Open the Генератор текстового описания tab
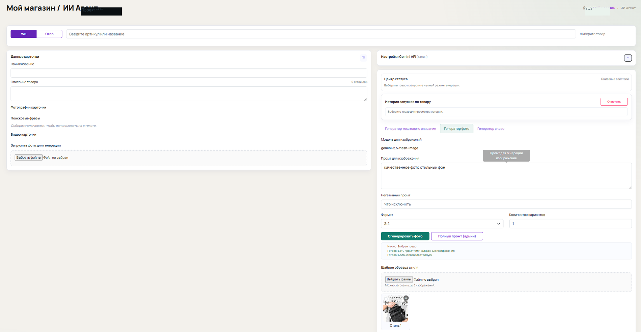This screenshot has height=332, width=641. [x=410, y=129]
